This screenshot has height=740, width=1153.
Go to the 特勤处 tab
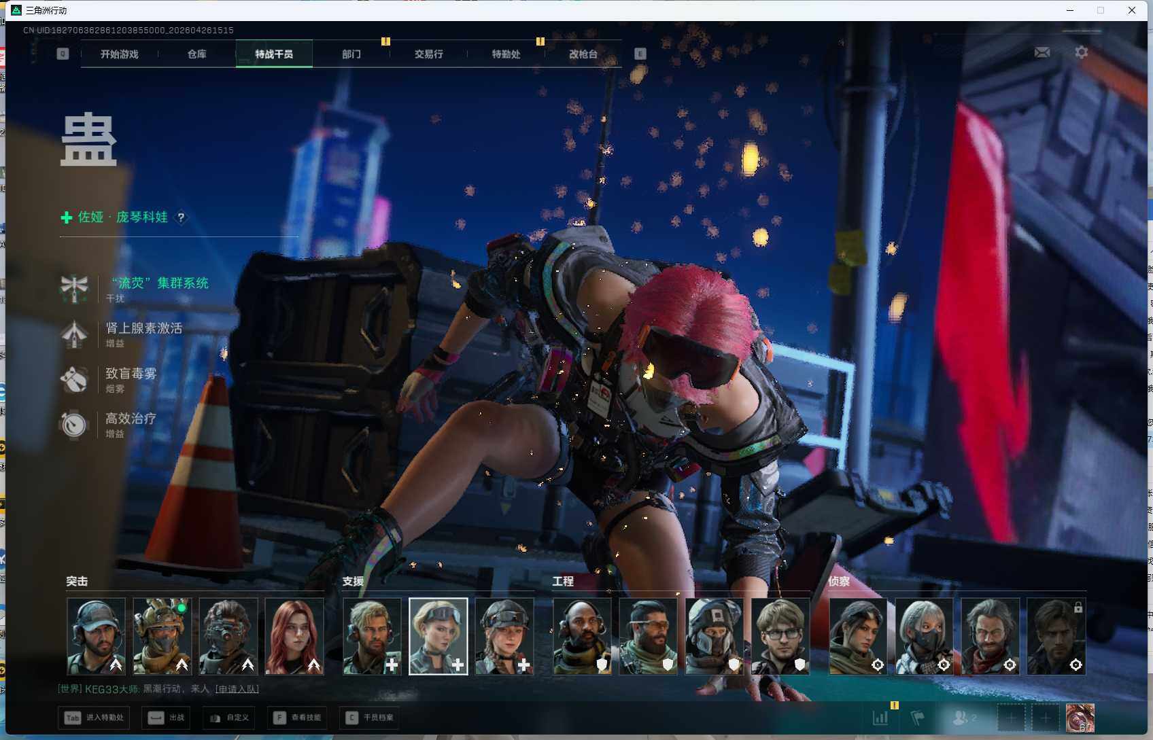coord(506,54)
